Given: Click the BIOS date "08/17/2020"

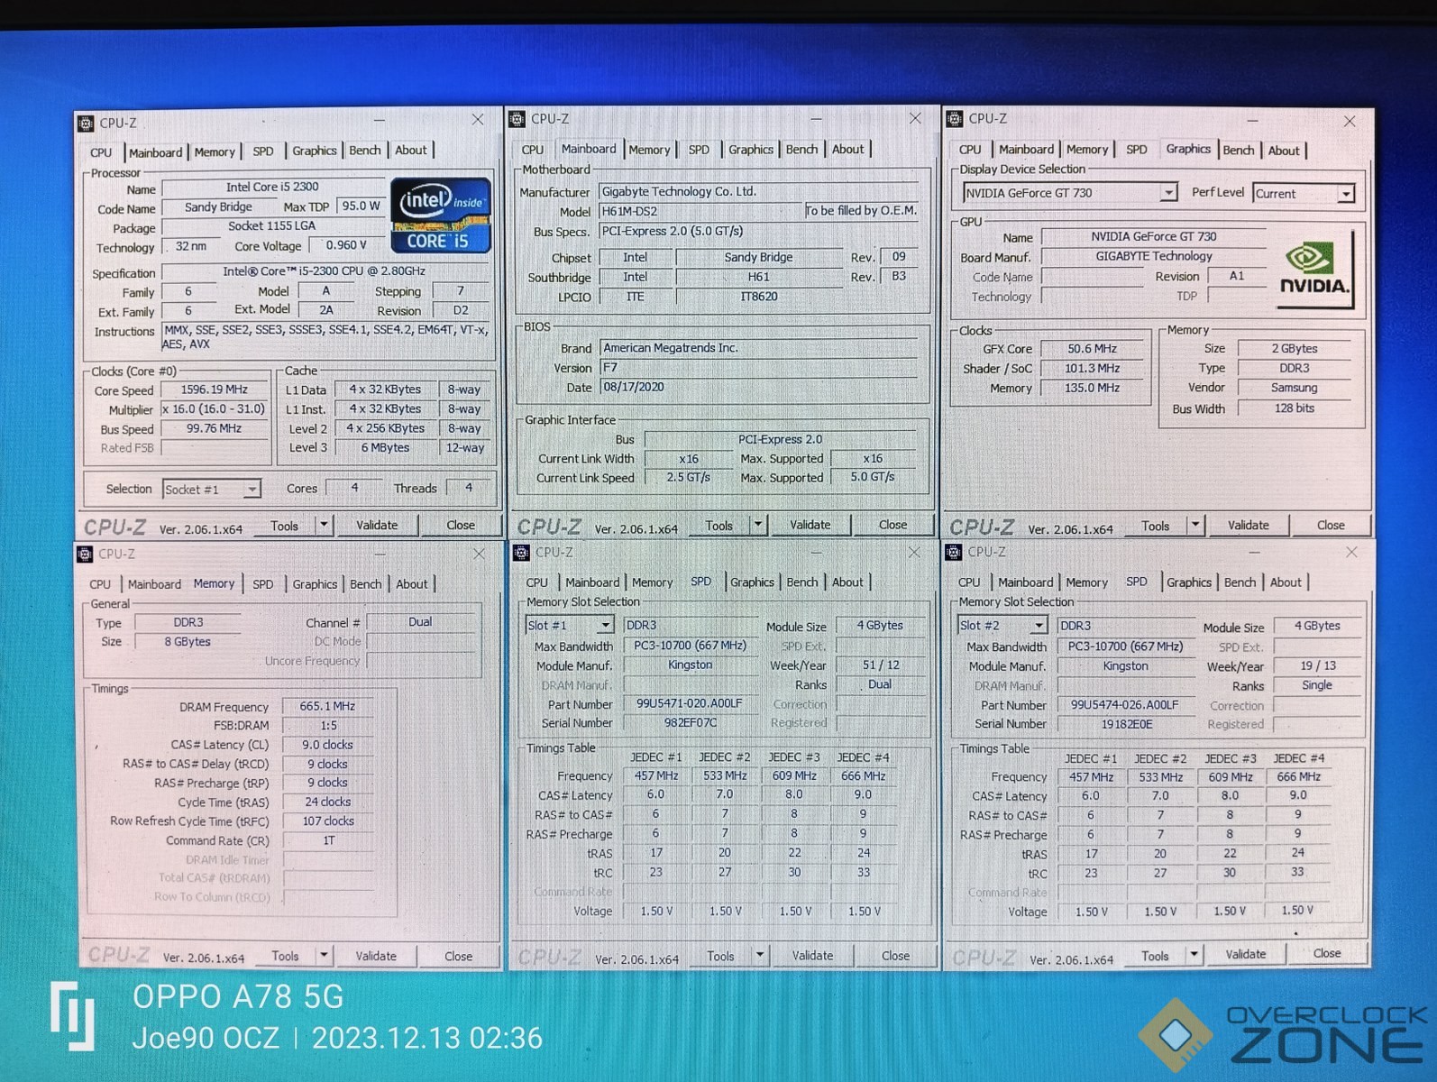Looking at the screenshot, I should pyautogui.click(x=634, y=387).
